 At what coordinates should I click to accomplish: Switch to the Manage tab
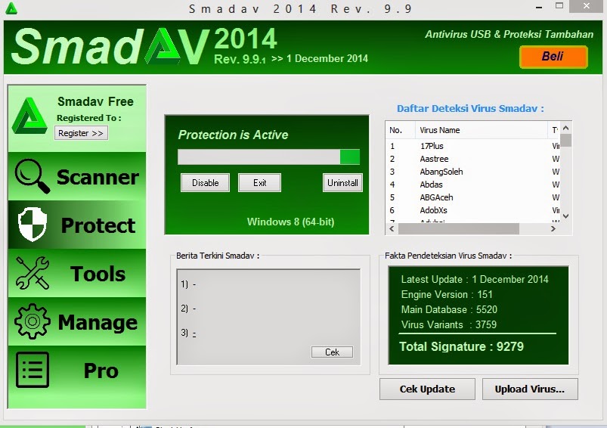coord(77,321)
